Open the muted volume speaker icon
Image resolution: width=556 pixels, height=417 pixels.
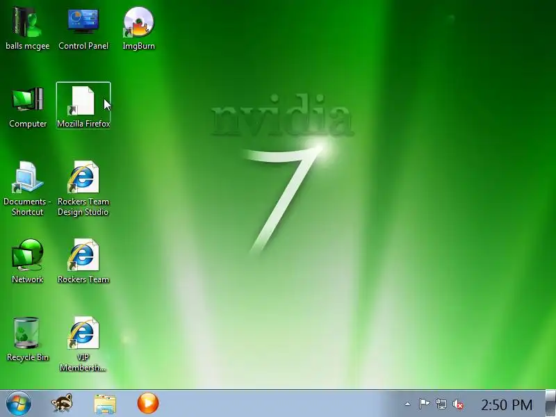pos(458,404)
